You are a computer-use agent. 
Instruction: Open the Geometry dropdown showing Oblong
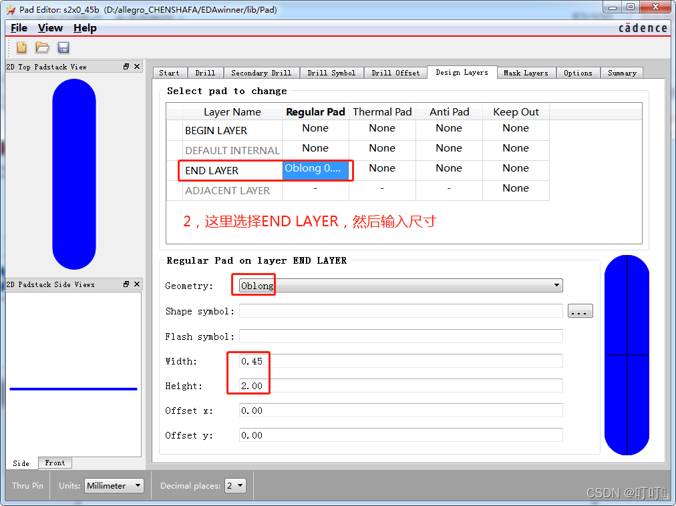click(401, 285)
